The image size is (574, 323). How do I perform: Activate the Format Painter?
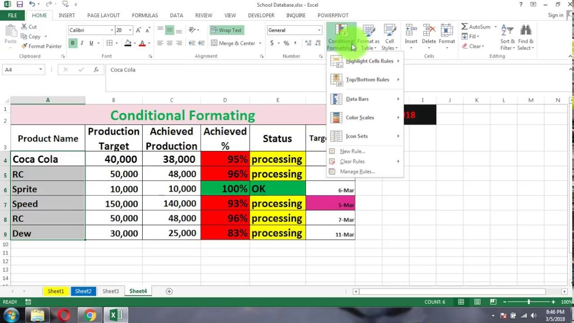41,46
